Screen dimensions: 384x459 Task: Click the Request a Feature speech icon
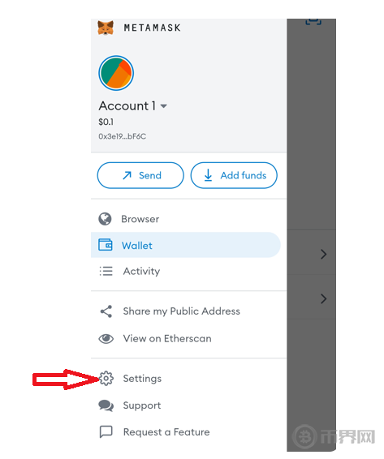coord(106,431)
